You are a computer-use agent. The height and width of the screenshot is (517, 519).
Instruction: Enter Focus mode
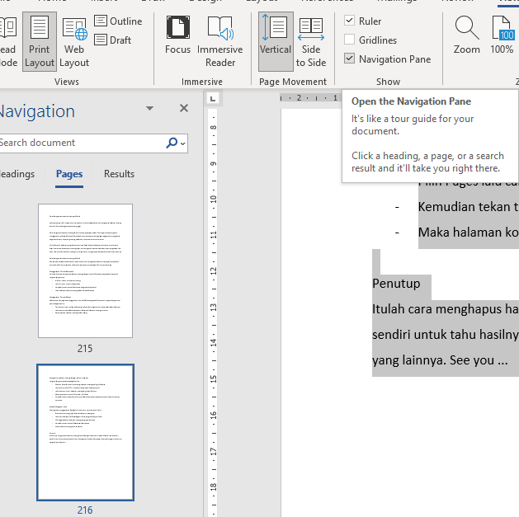[177, 35]
